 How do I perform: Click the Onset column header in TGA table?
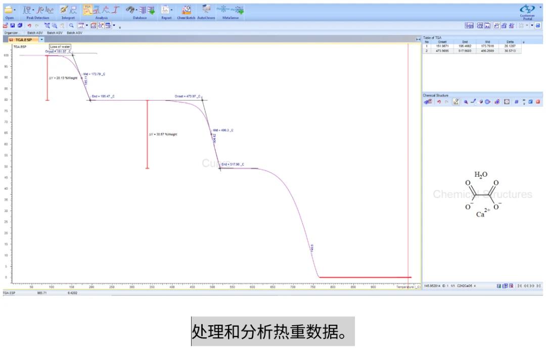point(442,42)
